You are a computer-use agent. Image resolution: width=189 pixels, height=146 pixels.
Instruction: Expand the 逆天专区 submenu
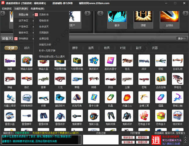click(23, 20)
